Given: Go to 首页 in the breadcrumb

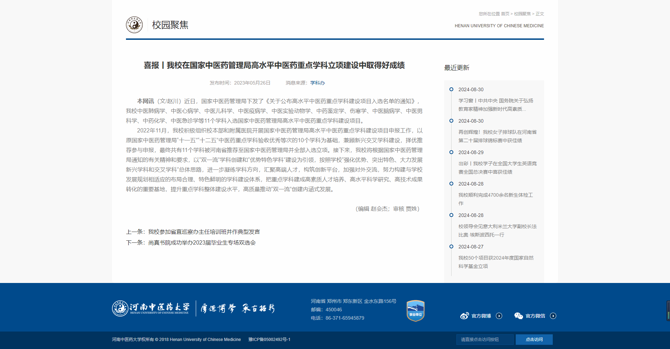Looking at the screenshot, I should (x=505, y=14).
